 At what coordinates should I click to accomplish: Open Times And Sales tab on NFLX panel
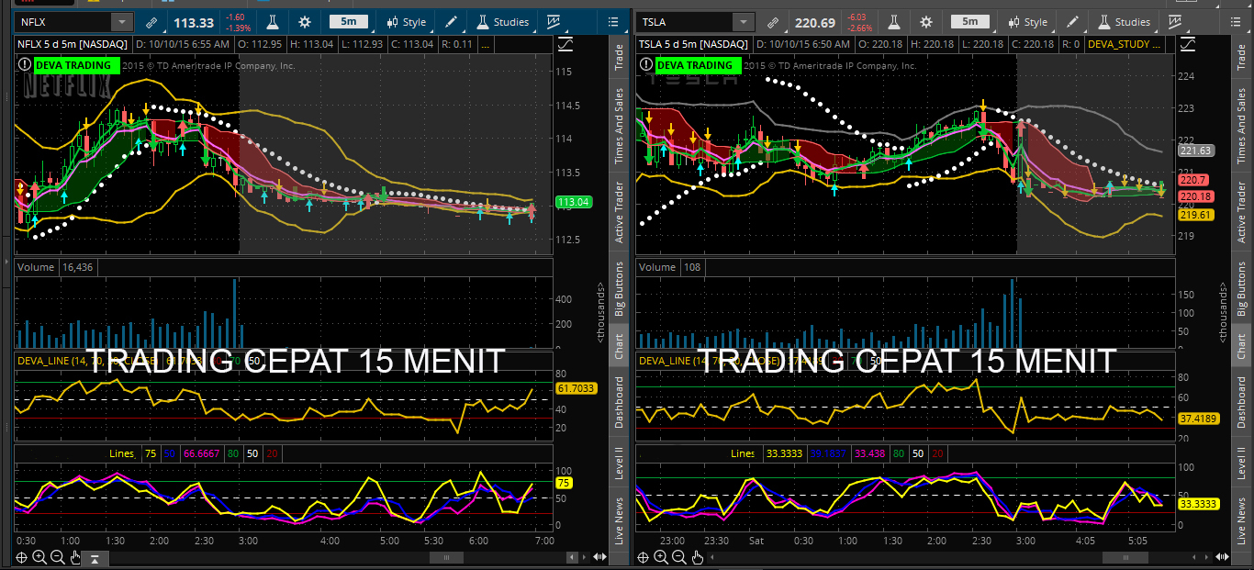point(620,126)
